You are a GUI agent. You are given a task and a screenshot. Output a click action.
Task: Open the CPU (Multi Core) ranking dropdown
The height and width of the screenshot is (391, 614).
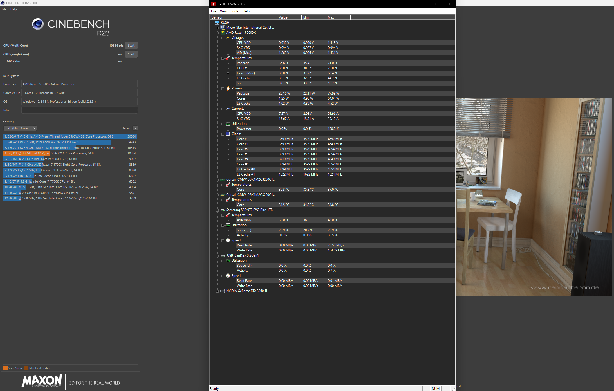click(20, 128)
